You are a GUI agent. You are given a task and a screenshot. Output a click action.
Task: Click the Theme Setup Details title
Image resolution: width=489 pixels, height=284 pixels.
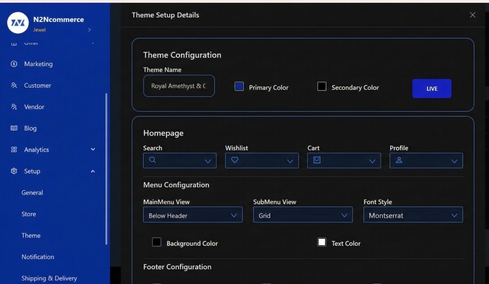click(x=166, y=15)
